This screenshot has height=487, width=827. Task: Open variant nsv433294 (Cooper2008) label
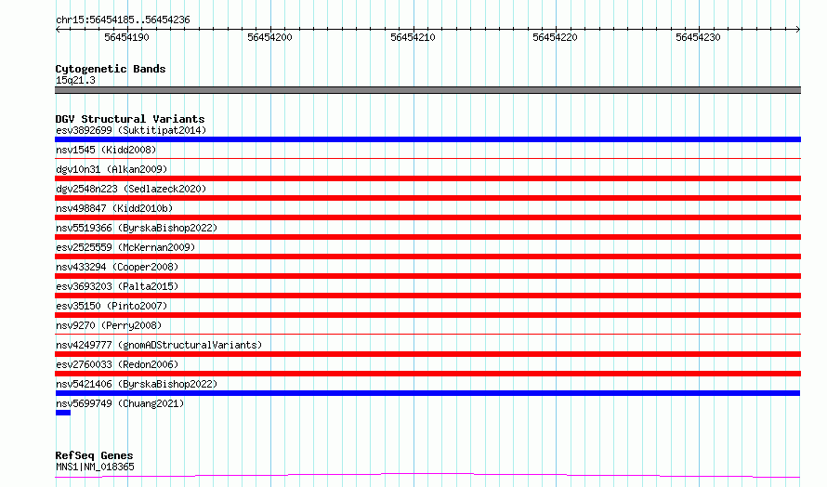pos(117,267)
